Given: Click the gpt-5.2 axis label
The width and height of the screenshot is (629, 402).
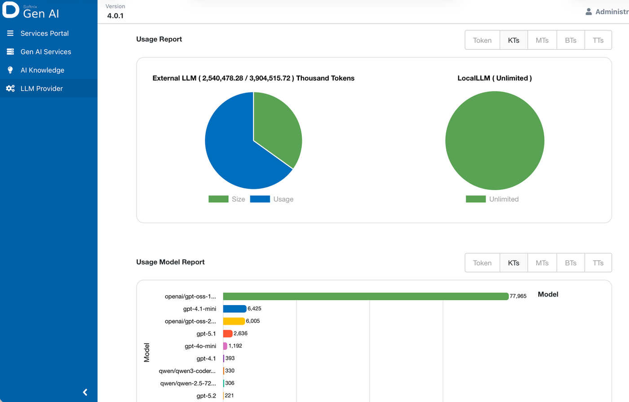Looking at the screenshot, I should pyautogui.click(x=206, y=396).
